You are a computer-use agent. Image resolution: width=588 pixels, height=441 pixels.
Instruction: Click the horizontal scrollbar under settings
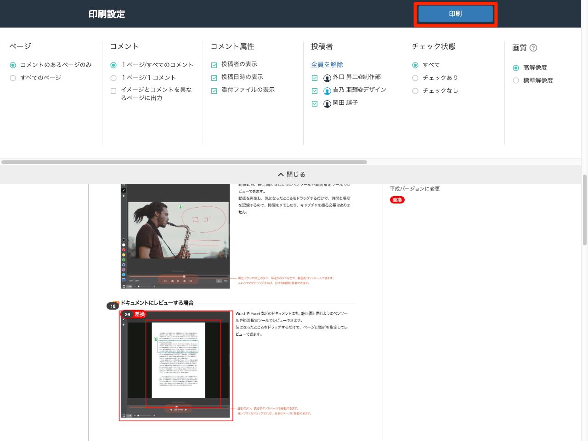(184, 162)
